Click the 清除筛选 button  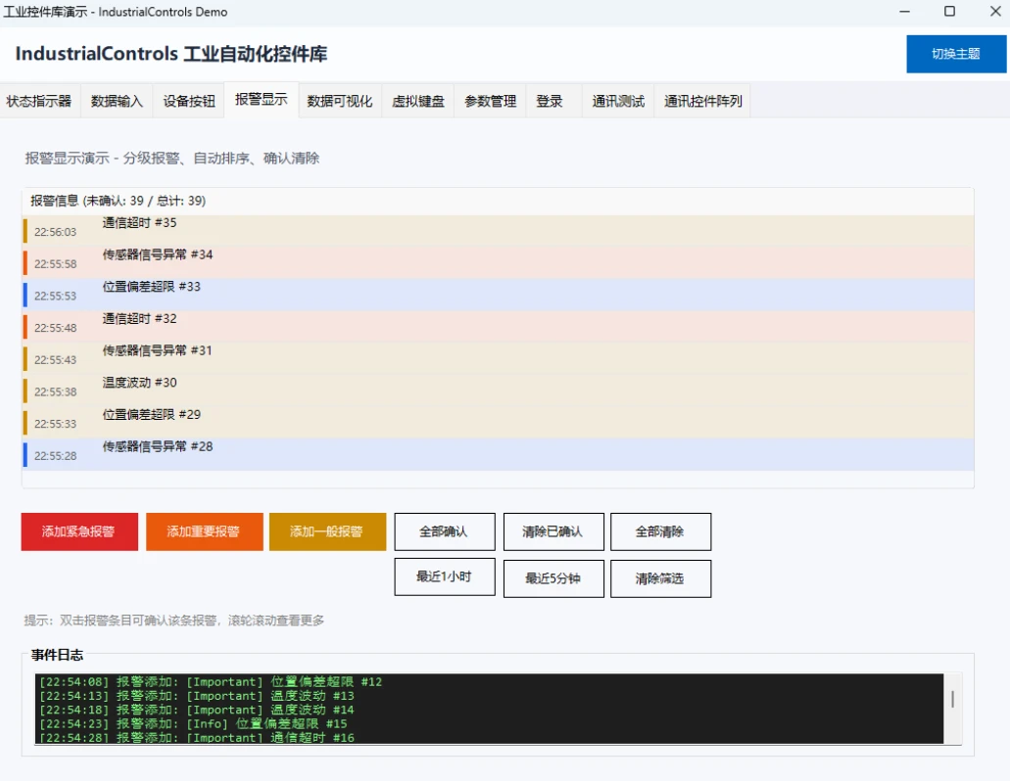(660, 578)
